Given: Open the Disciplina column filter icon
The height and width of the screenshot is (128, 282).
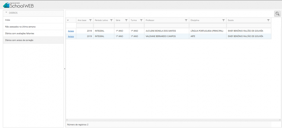Looking at the screenshot, I should click(223, 20).
